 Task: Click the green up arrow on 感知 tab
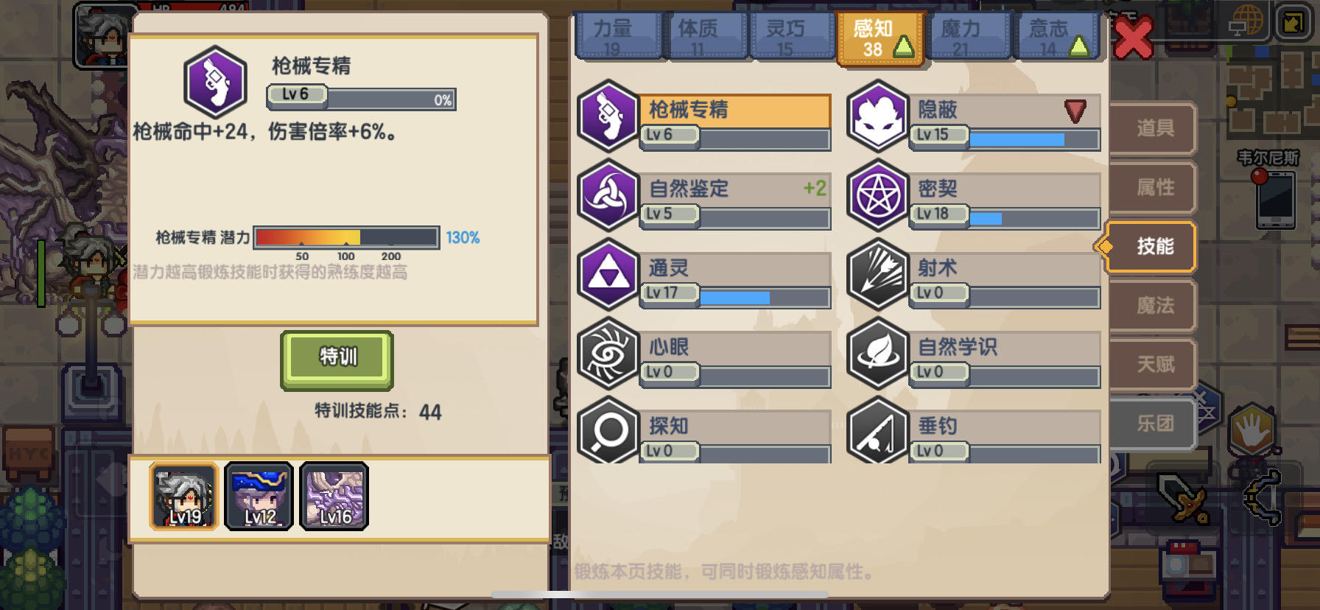click(904, 46)
